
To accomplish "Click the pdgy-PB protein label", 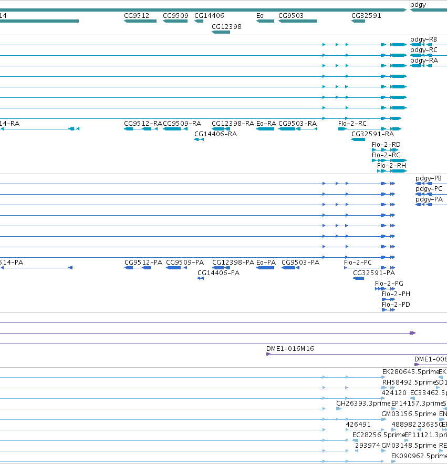I will (x=429, y=178).
